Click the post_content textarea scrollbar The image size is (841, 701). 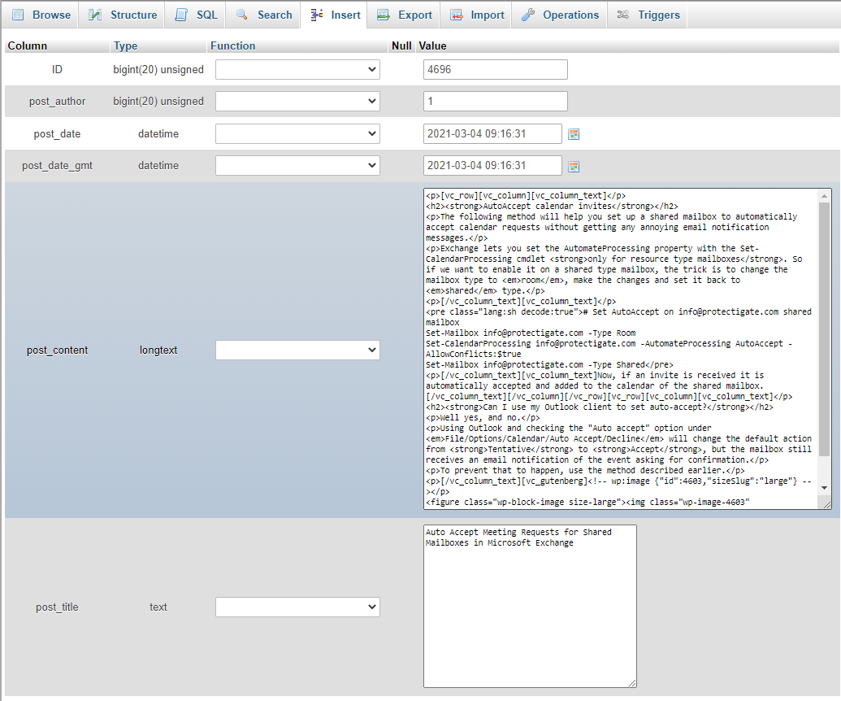825,325
